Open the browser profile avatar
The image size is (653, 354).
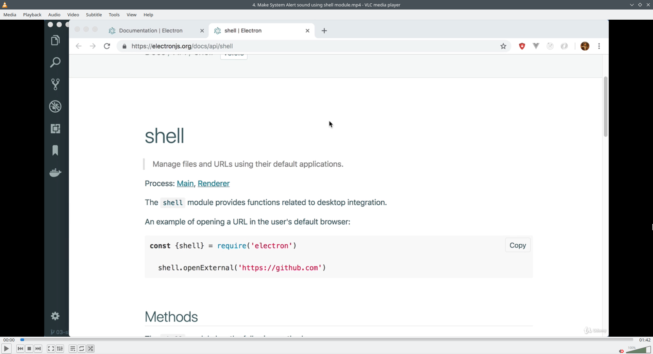[585, 46]
